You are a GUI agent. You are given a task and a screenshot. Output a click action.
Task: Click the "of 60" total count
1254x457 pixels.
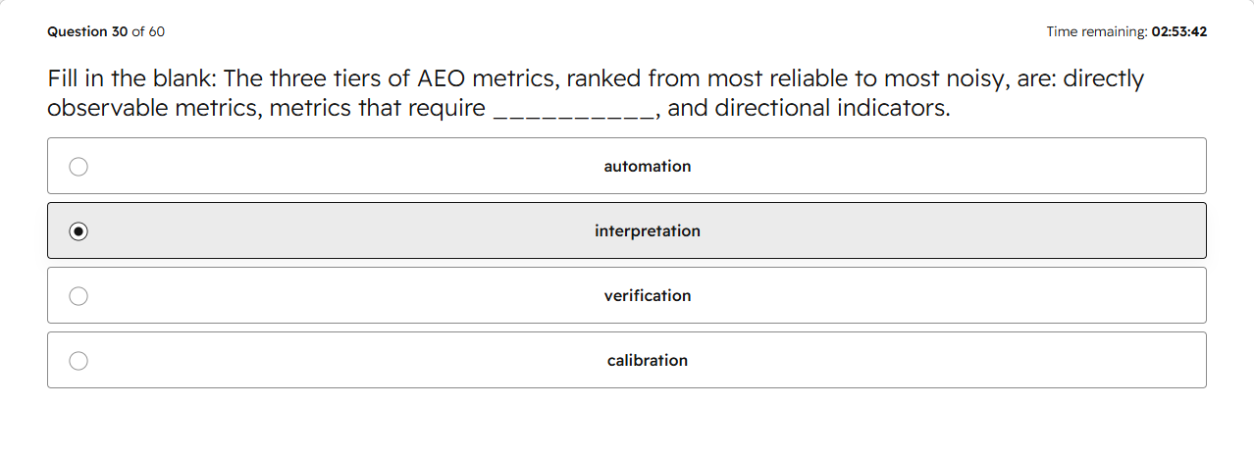click(x=148, y=31)
